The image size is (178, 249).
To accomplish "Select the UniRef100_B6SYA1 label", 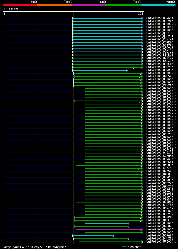I will pyautogui.click(x=160, y=46).
